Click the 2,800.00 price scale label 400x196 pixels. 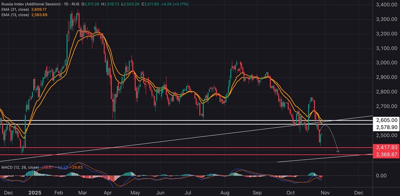(x=387, y=92)
